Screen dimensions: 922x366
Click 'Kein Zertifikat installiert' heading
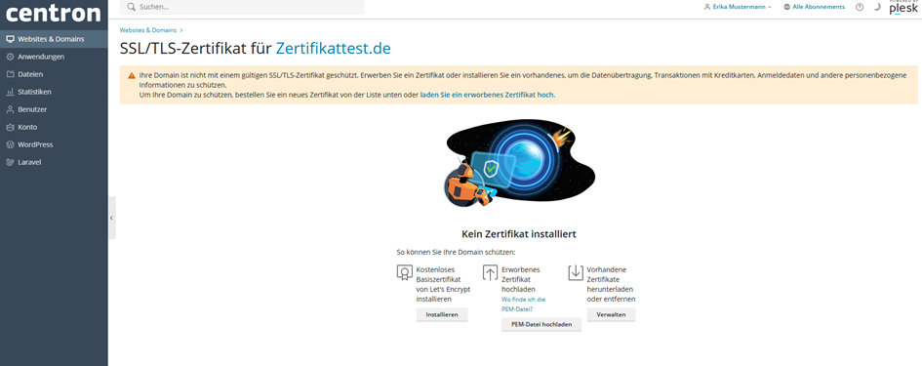[519, 233]
